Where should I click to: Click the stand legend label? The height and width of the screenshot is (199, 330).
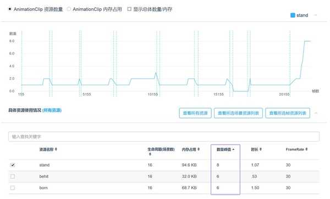[302, 15]
